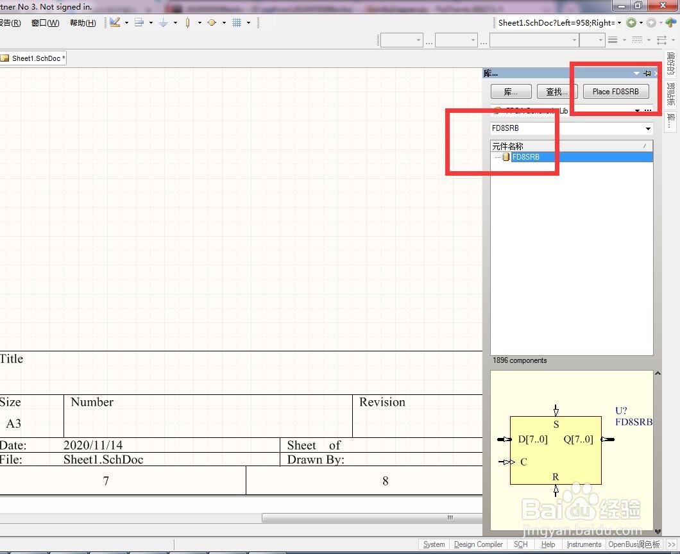680x554 pixels.
Task: Expand the alignment tools dropdown arrow
Action: 151,22
